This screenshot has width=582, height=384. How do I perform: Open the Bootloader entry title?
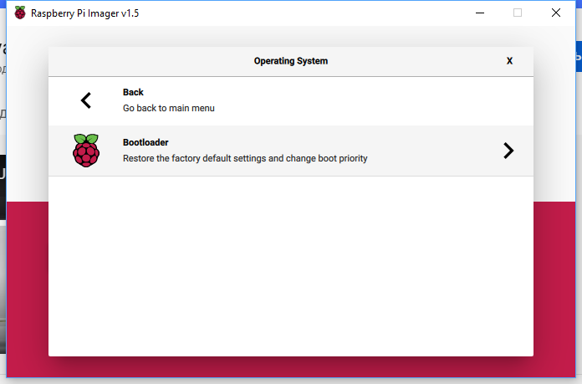click(x=145, y=142)
